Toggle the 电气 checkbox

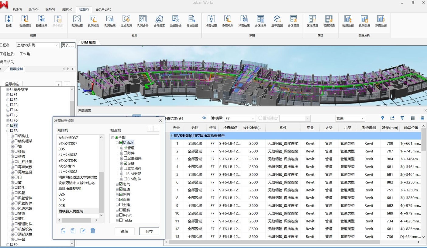[x=121, y=184]
